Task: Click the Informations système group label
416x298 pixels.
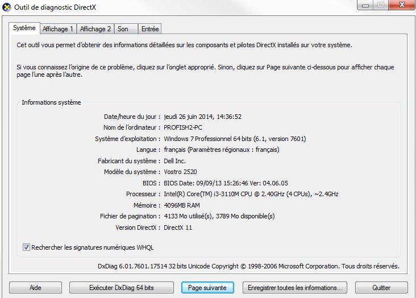Action: [x=51, y=102]
